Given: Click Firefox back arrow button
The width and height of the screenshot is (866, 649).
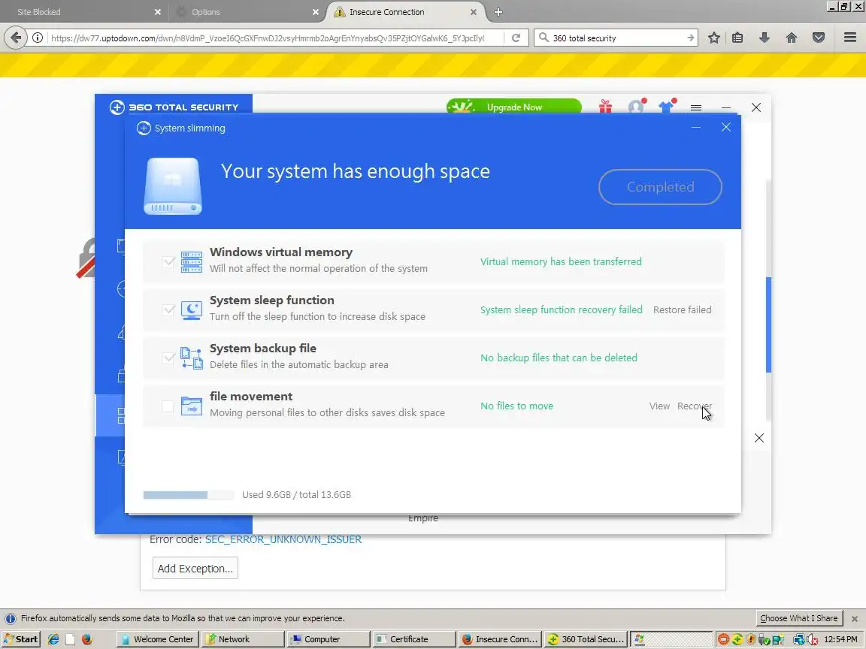Looking at the screenshot, I should [16, 38].
